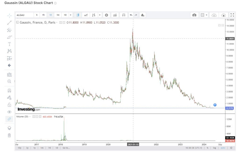This screenshot has height=153, width=239.
Task: Select the area chart style
Action: tap(86, 15)
